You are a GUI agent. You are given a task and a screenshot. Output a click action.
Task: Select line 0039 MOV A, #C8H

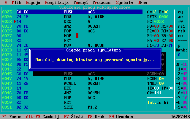coord(72,45)
